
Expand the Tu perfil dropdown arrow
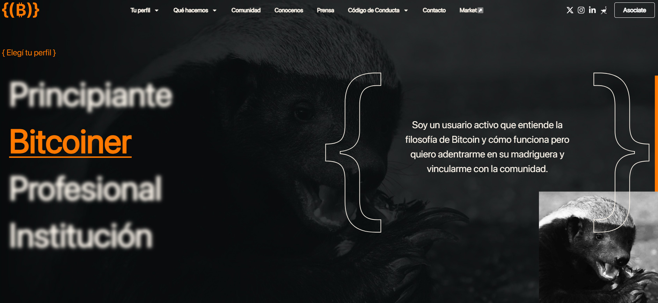point(157,10)
